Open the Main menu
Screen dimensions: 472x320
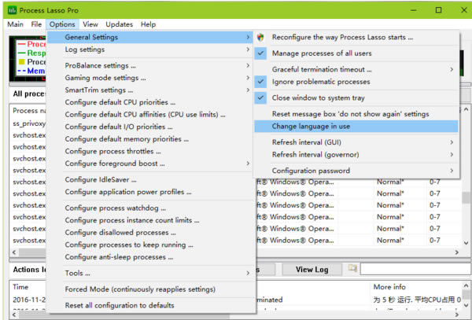pos(16,24)
